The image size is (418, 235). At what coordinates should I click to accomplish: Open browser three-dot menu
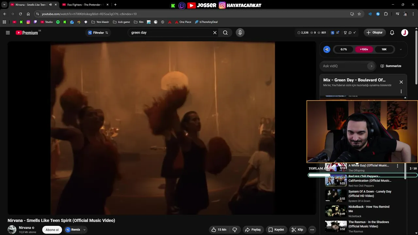(413, 14)
